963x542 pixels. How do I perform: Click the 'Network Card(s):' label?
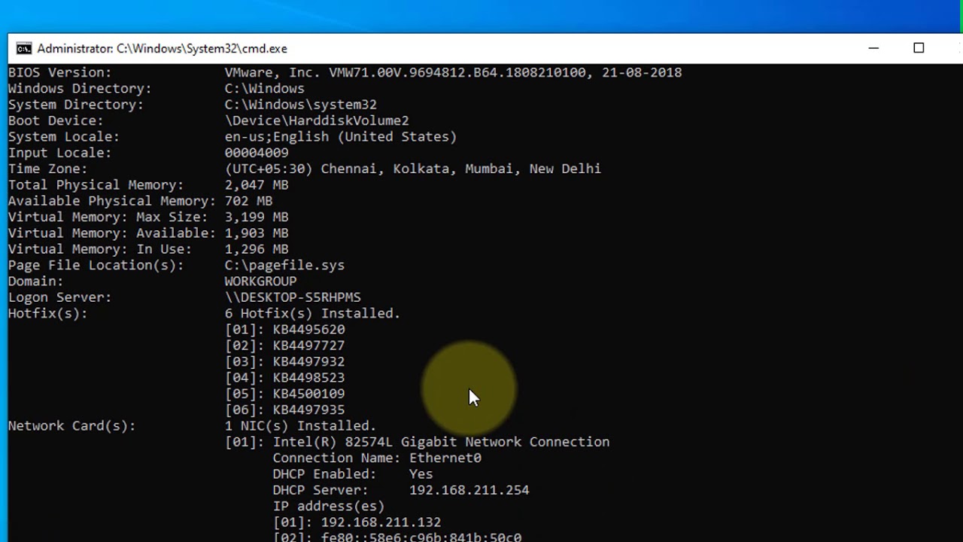pos(71,426)
